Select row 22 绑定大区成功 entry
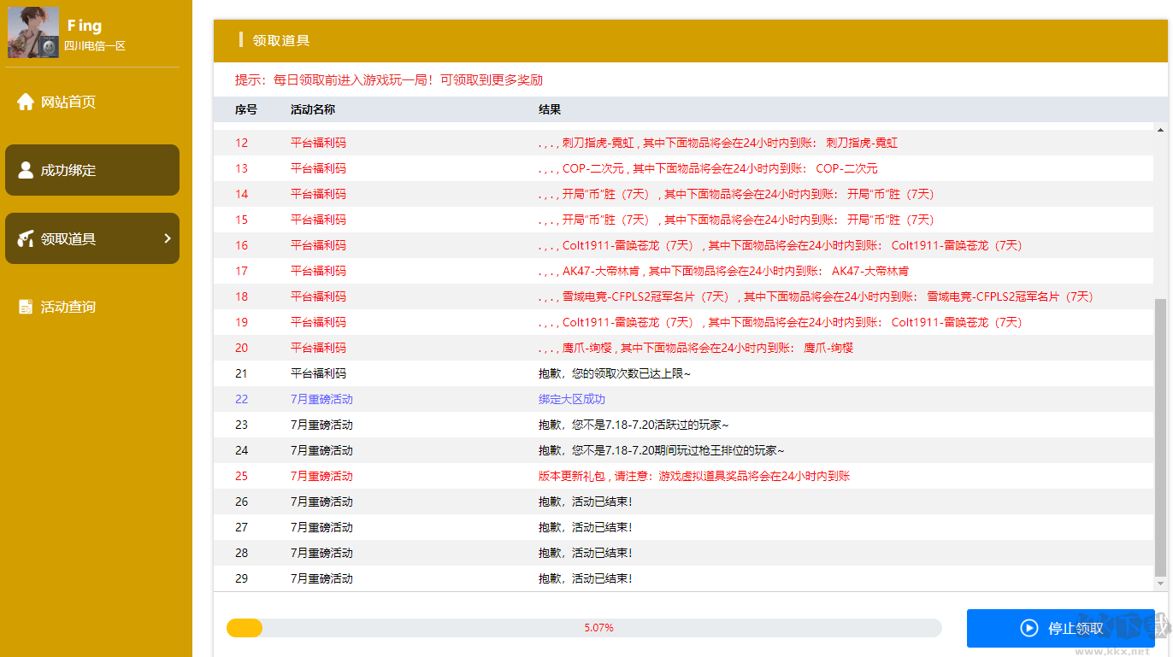Screen dimensions: 1173x657 572,399
